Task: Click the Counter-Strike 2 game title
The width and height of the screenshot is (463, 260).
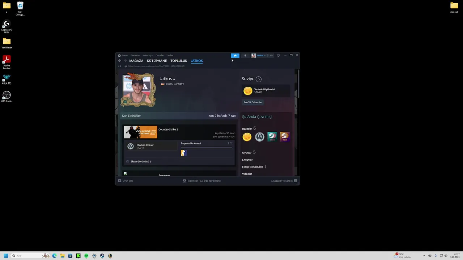Action: (168, 129)
